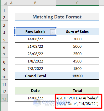The width and height of the screenshot is (104, 111).
Task: Select the sales value 1500
Action: [77, 69]
